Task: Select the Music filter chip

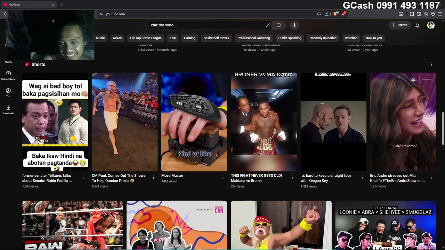Action: pyautogui.click(x=100, y=38)
